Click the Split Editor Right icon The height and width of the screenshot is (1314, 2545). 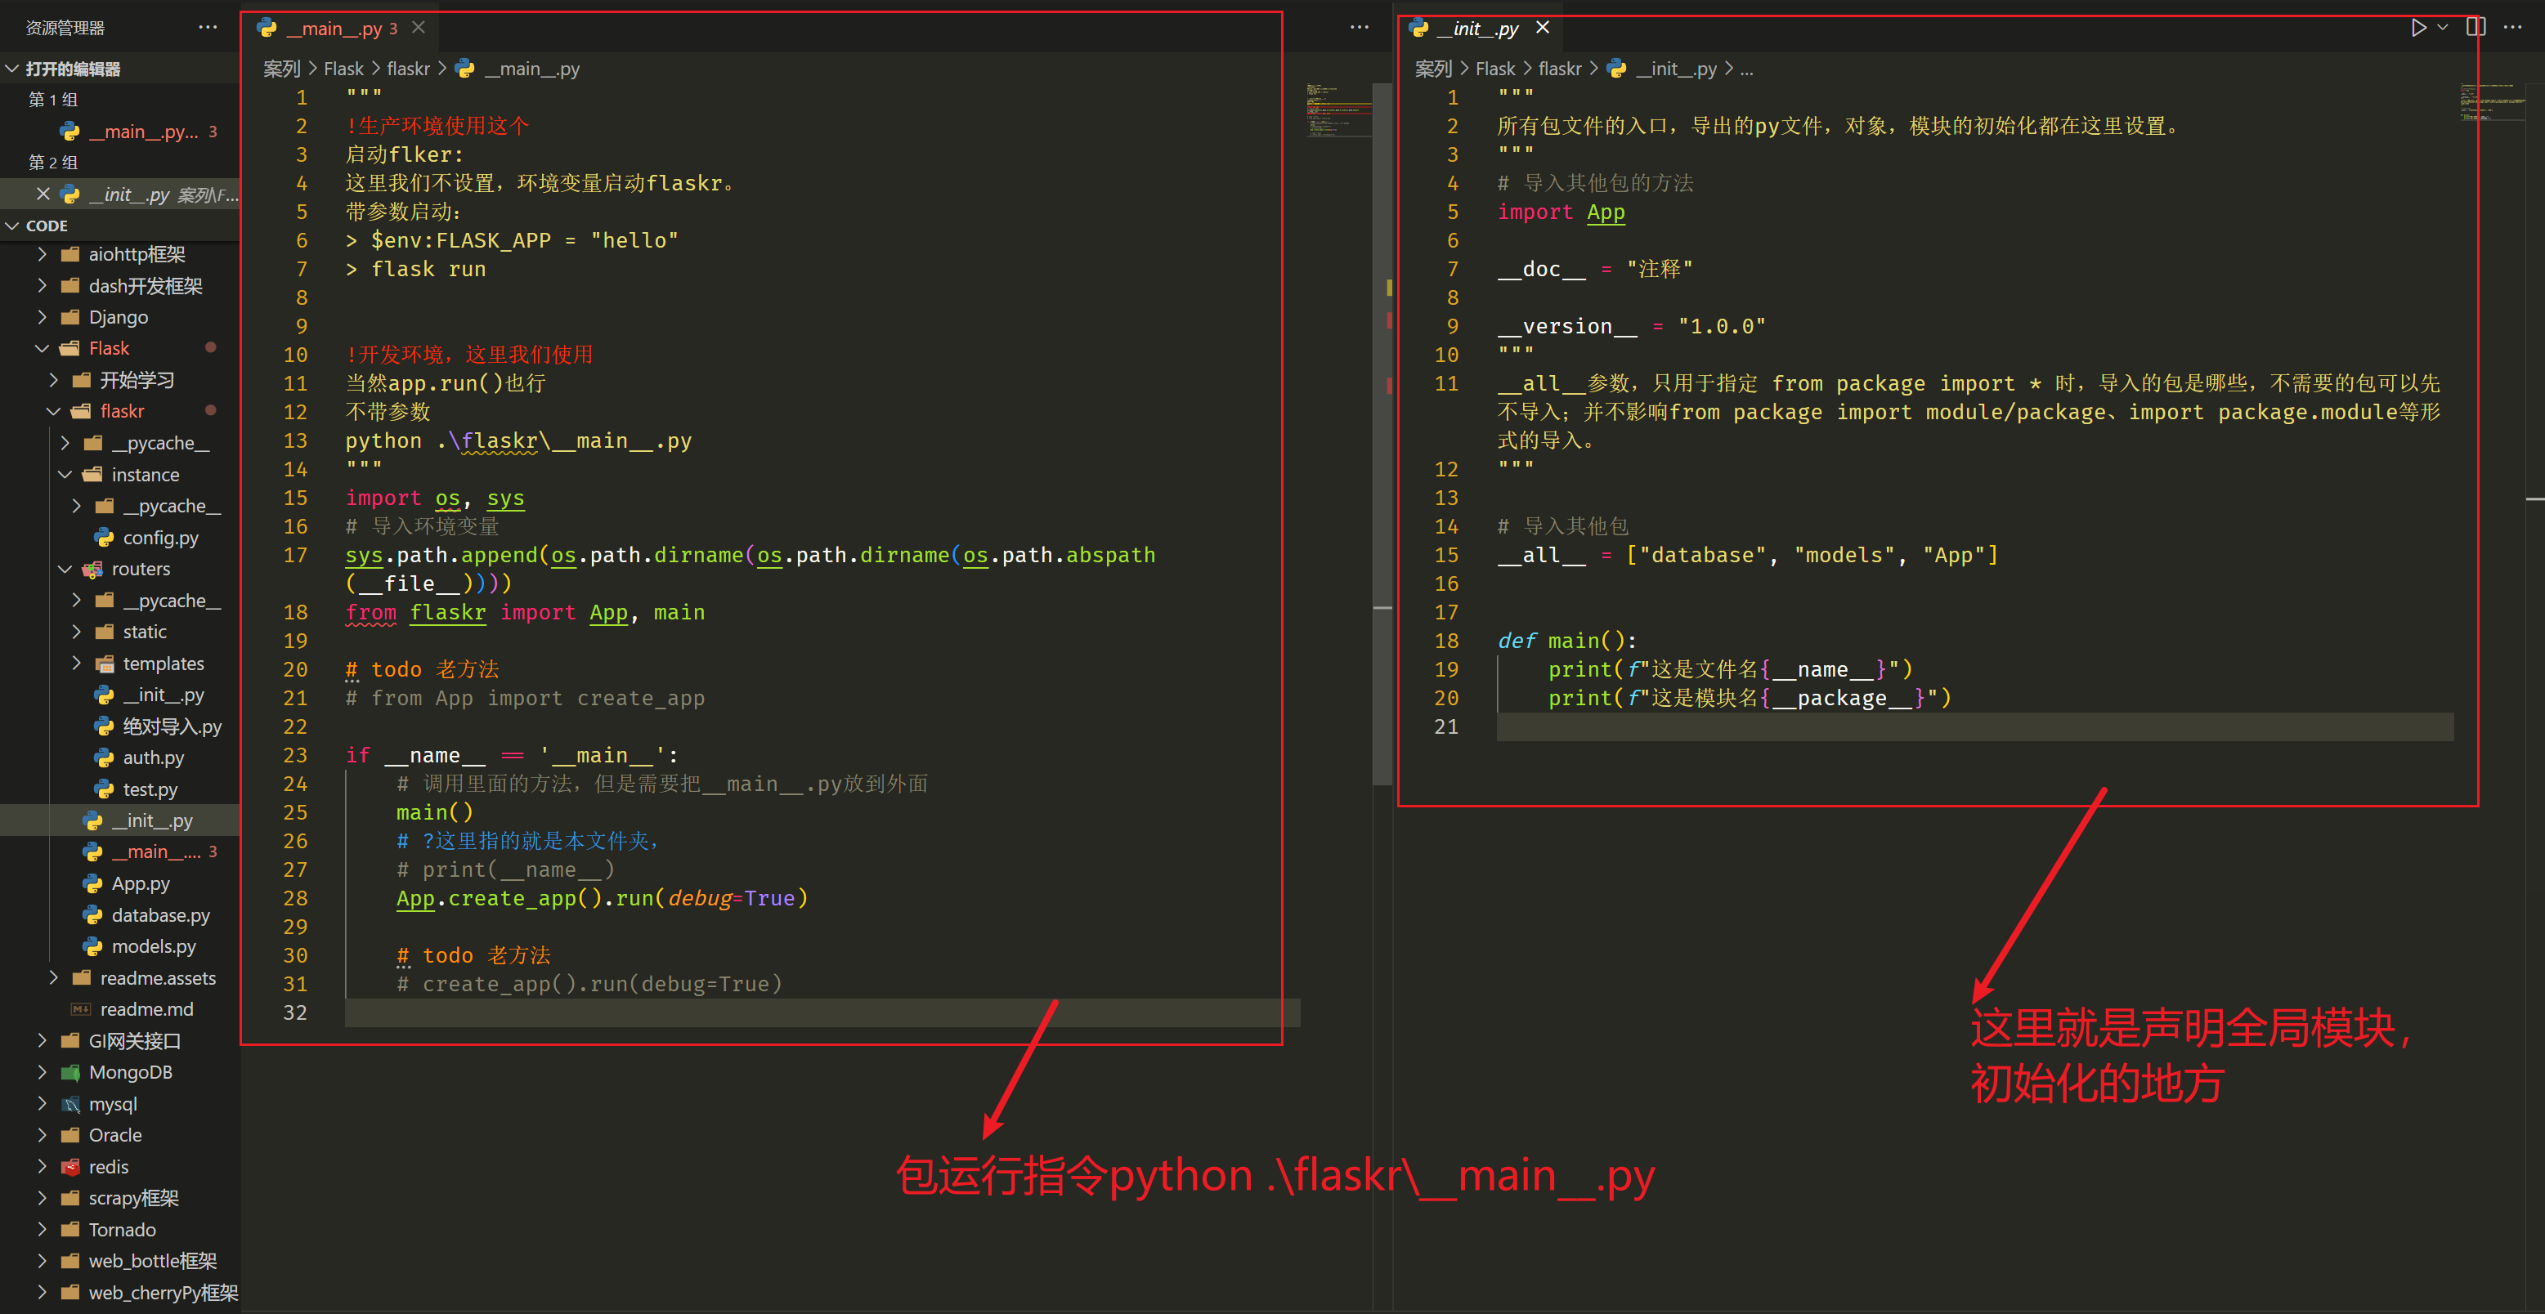tap(2476, 28)
